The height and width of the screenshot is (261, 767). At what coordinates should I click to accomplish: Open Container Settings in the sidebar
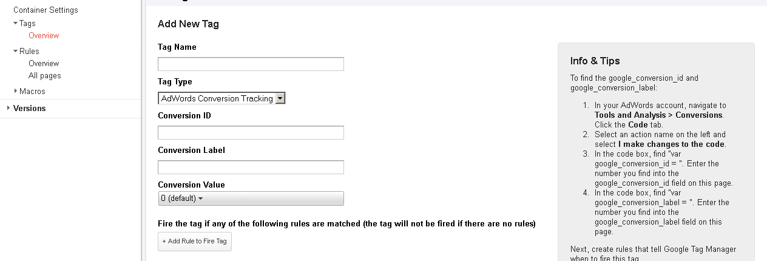coord(46,10)
